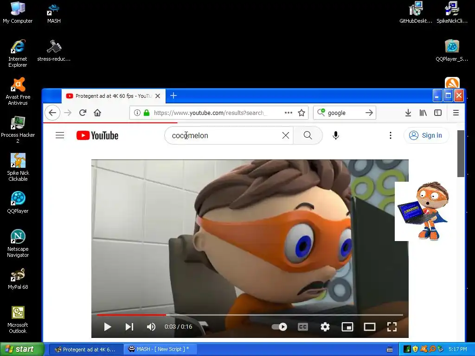475x356 pixels.
Task: Open the browser hamburger menu
Action: pos(456,113)
